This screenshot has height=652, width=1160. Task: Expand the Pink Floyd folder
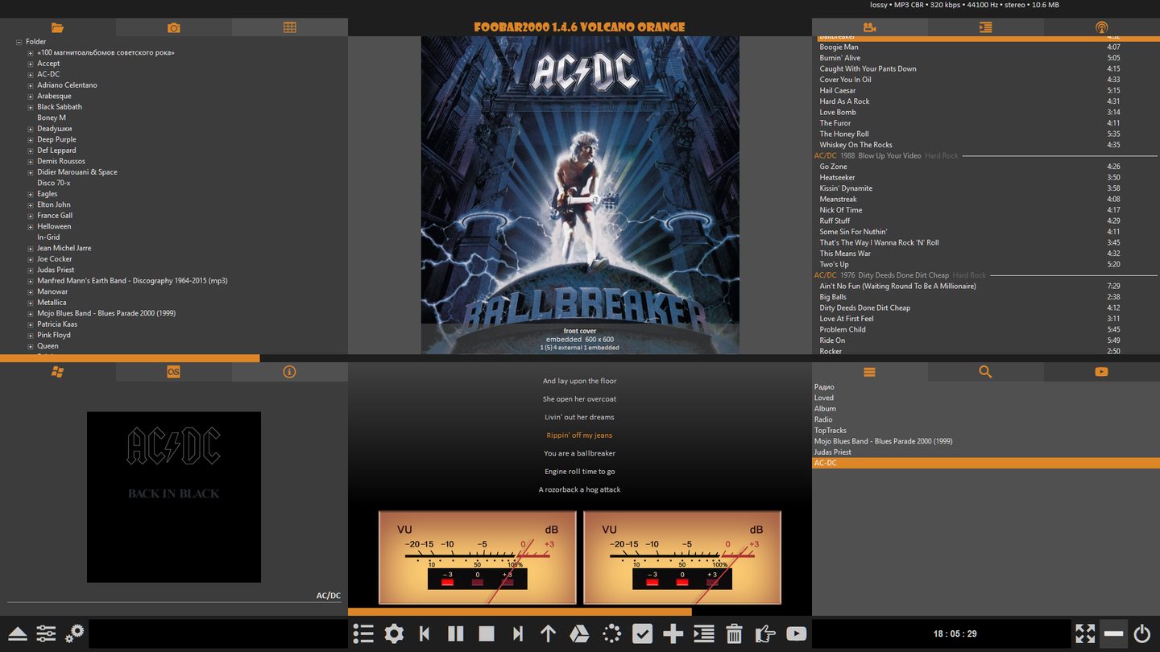pos(31,335)
